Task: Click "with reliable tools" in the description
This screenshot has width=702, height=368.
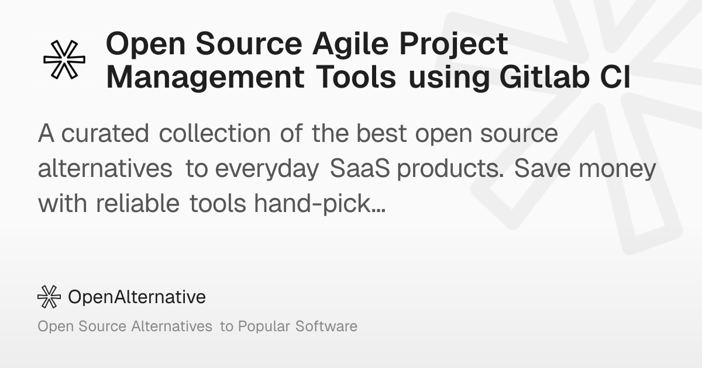Action: coord(143,204)
